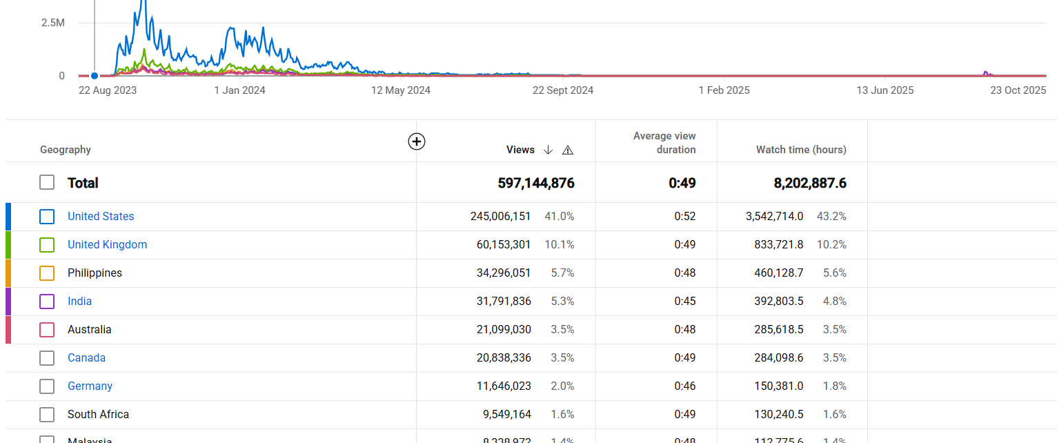Toggle the Total row checkbox
The width and height of the screenshot is (1057, 443).
coord(47,182)
